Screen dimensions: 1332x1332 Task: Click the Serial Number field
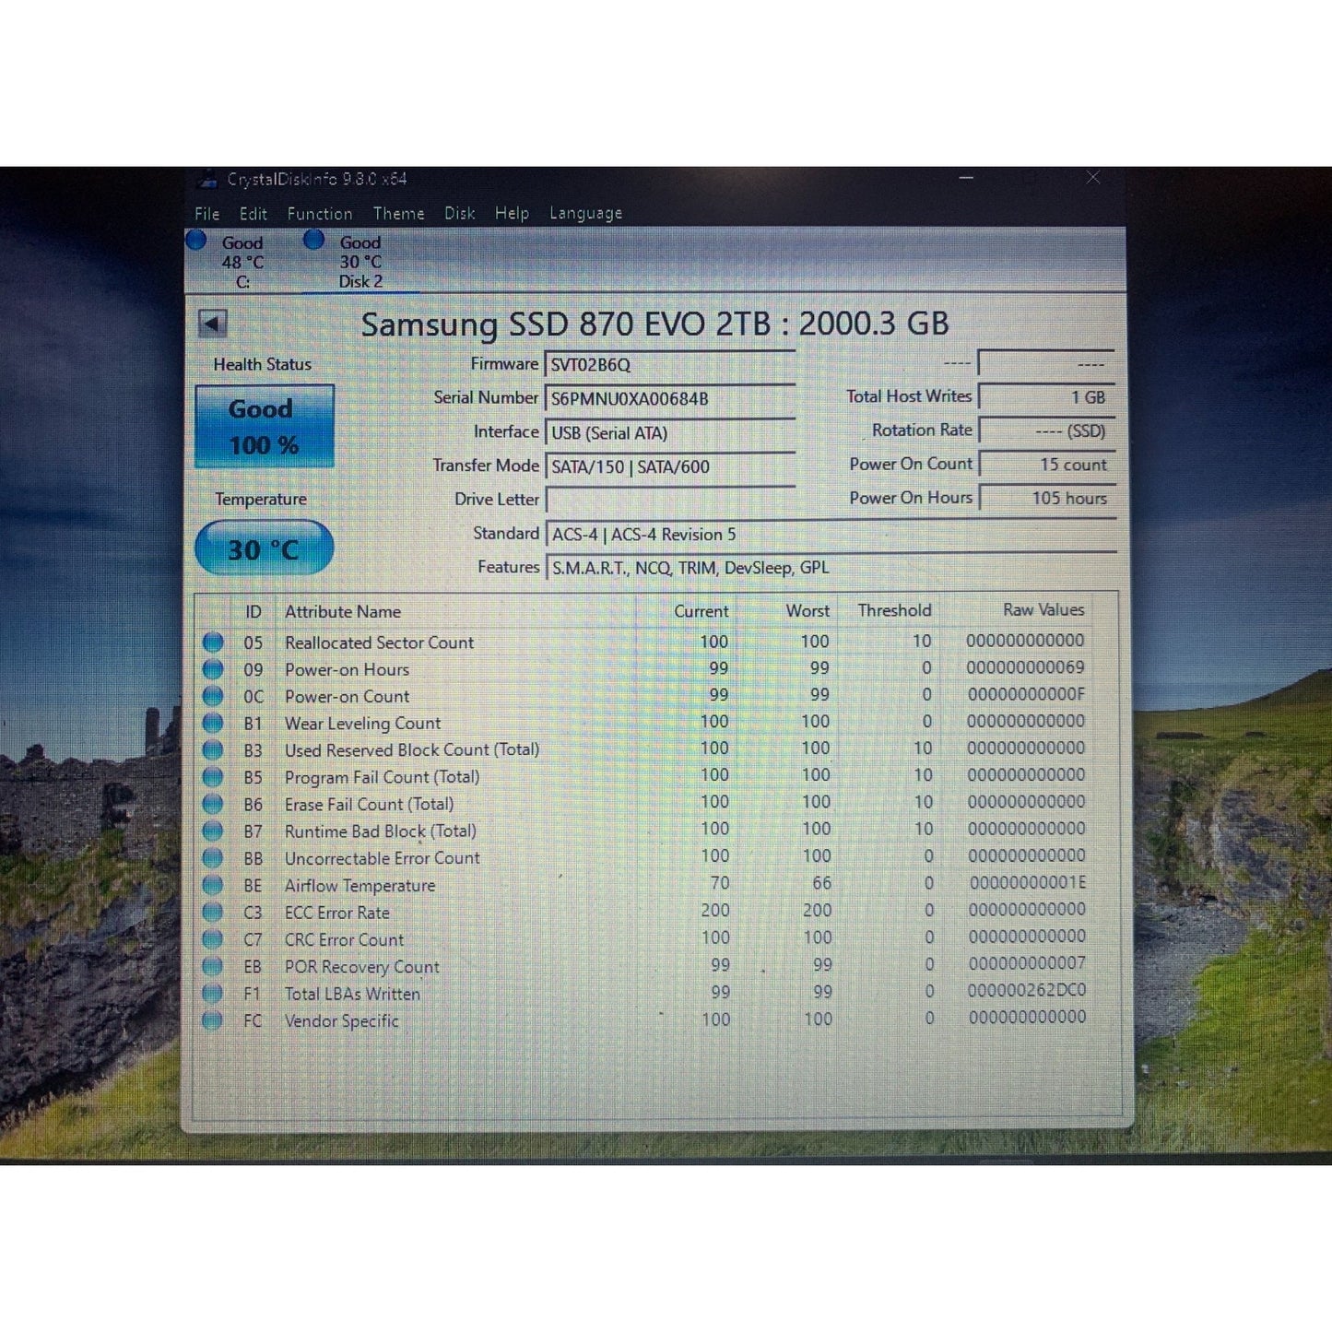point(670,398)
